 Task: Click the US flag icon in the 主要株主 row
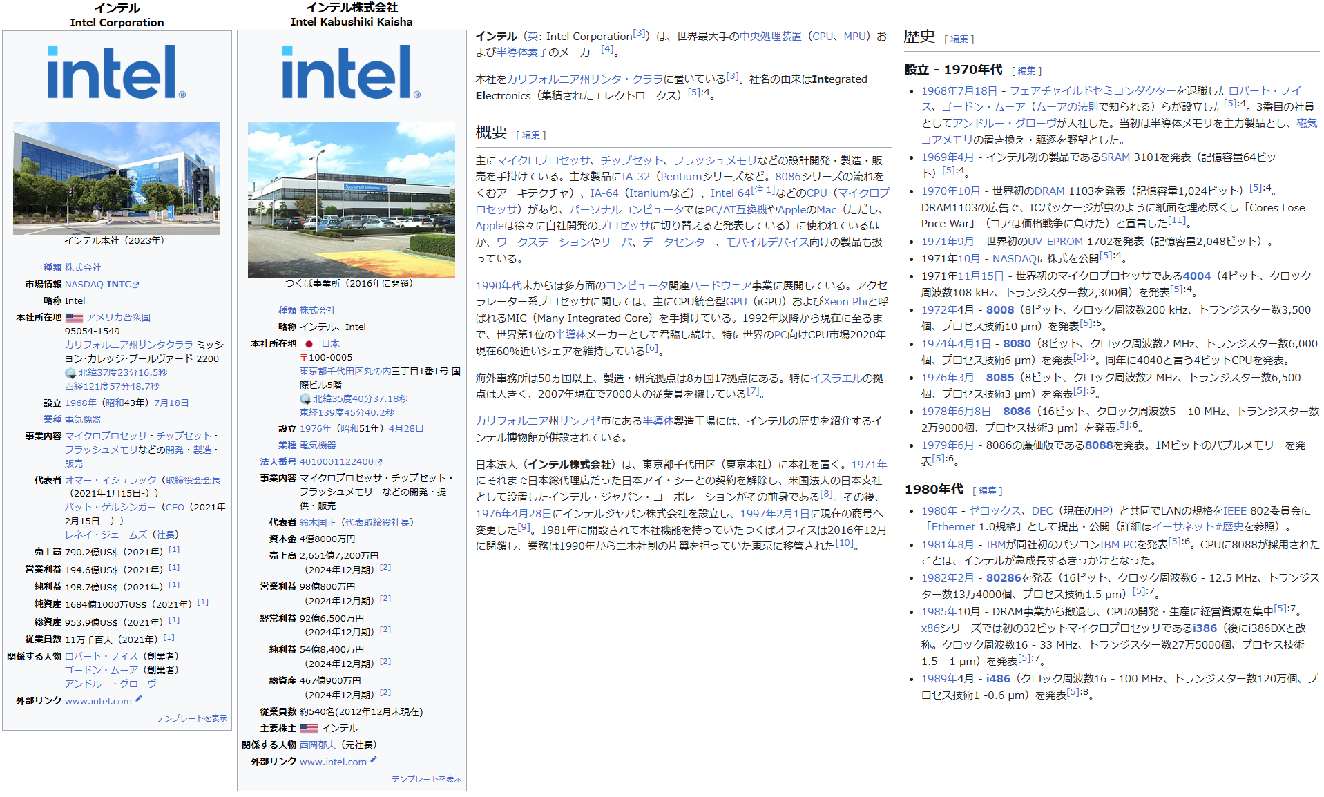tap(309, 729)
